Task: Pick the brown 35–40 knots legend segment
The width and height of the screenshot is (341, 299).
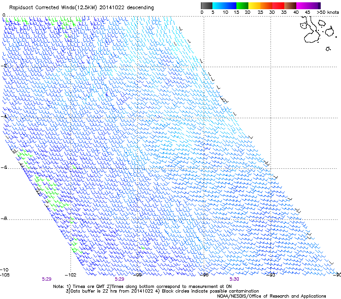Action: [x=290, y=6]
